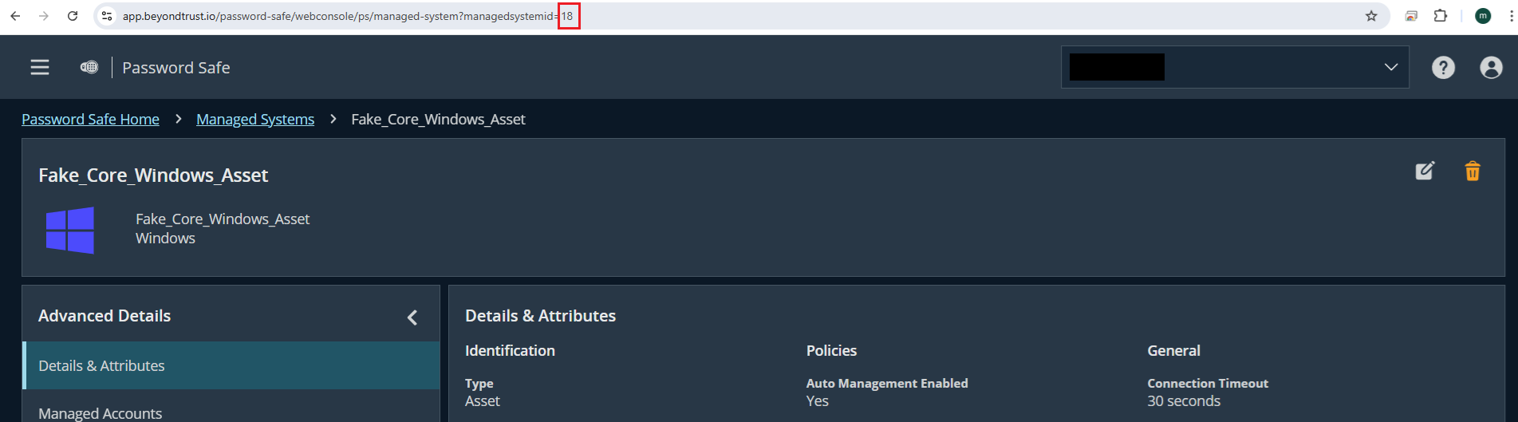Click the Windows platform logo
The height and width of the screenshot is (422, 1518).
coord(70,230)
